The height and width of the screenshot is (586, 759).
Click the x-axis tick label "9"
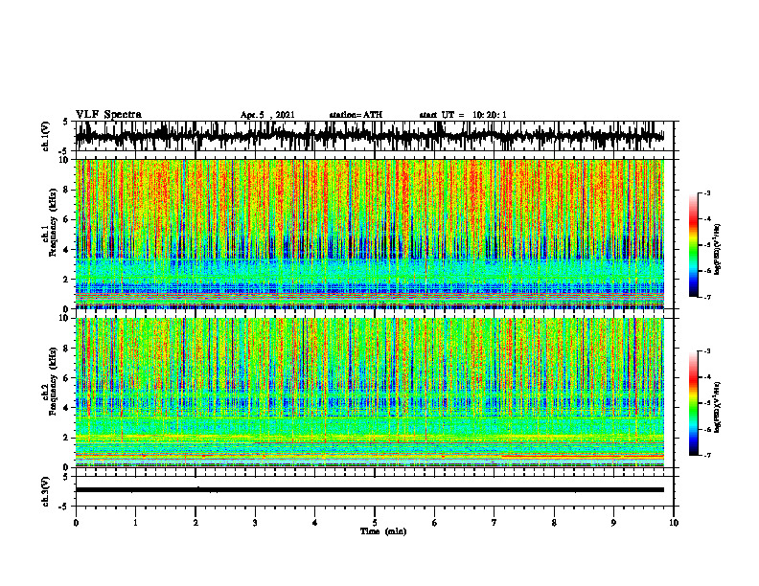[x=613, y=523]
